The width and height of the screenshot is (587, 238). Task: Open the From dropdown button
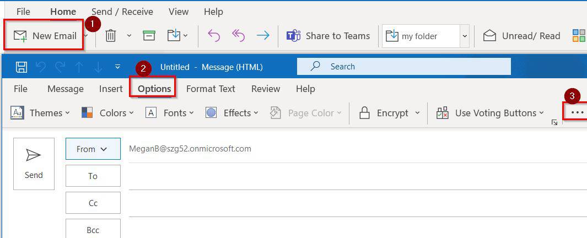(93, 149)
